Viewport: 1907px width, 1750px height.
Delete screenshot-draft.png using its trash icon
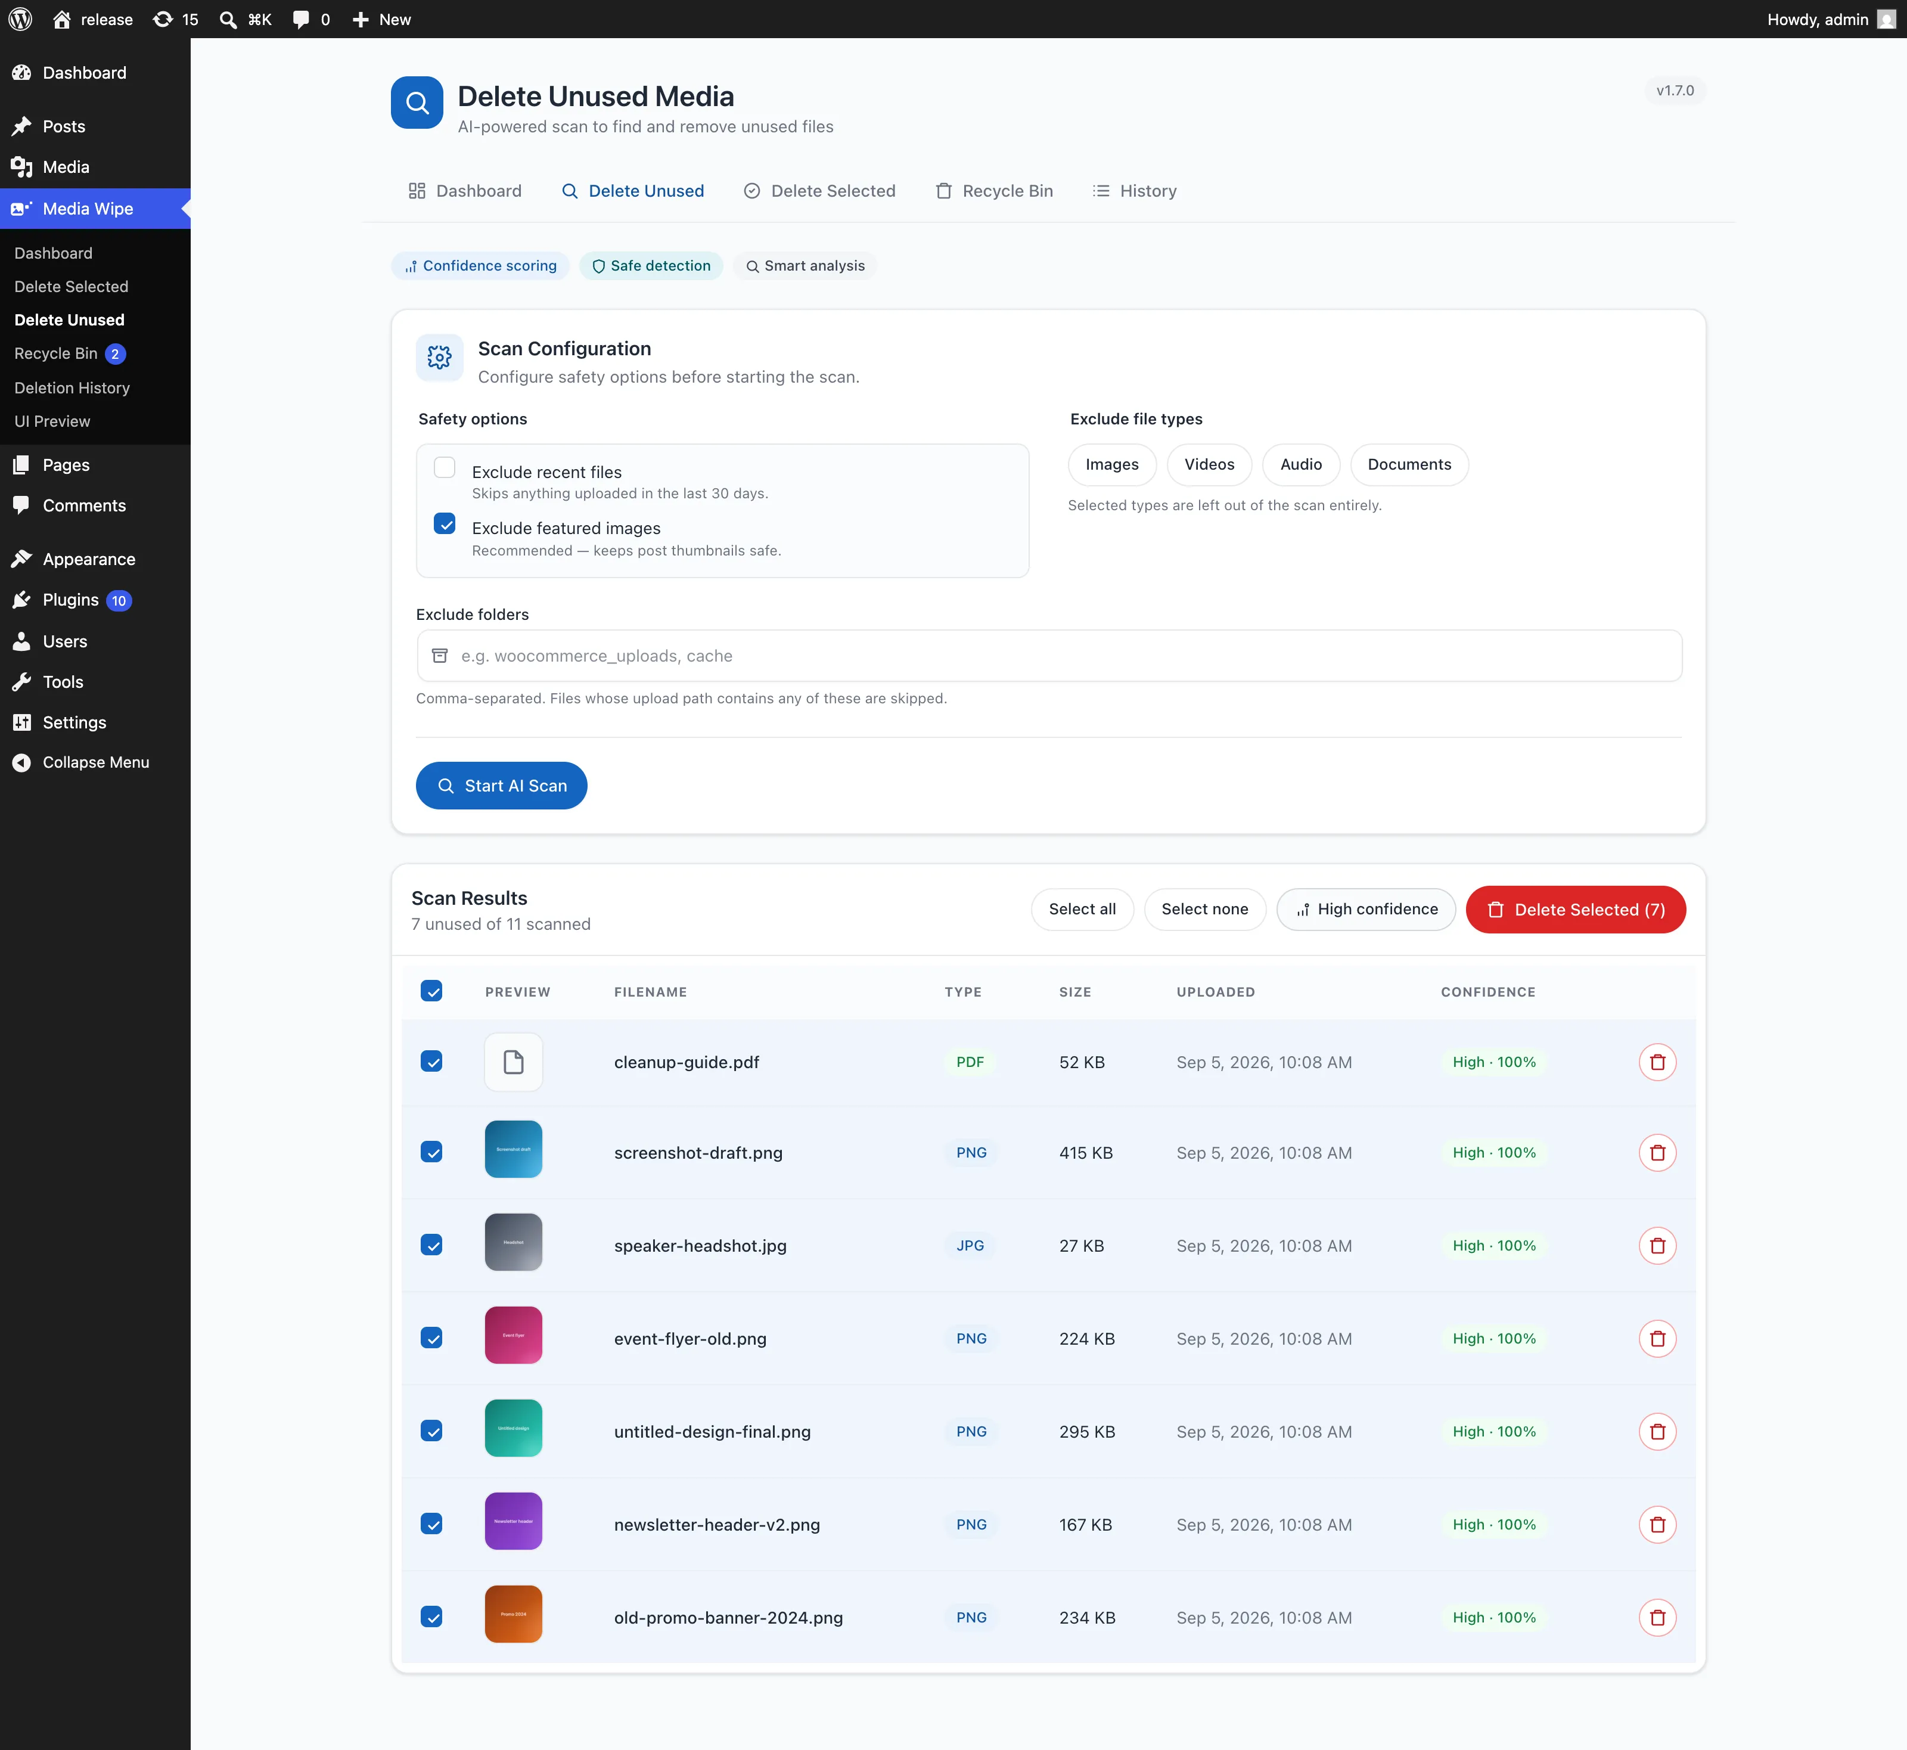(1657, 1153)
